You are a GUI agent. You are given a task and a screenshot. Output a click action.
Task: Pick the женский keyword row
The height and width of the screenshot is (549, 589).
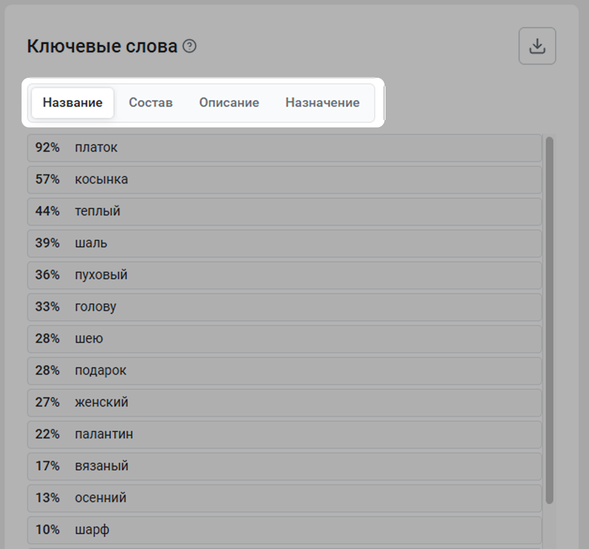click(284, 402)
